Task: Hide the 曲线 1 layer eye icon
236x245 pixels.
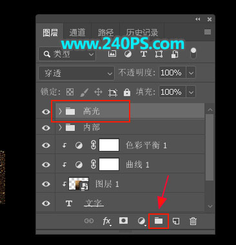Action: pyautogui.click(x=46, y=164)
